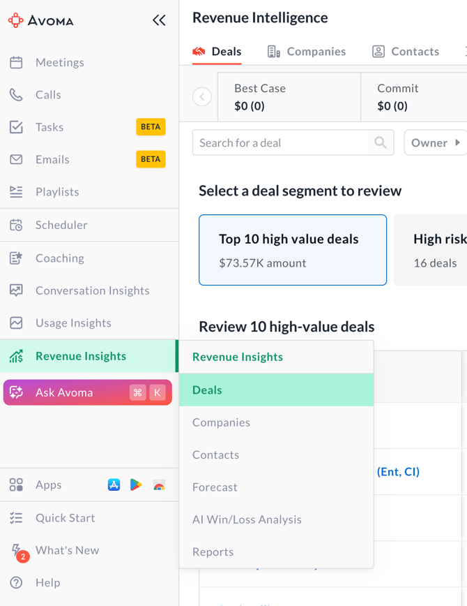Click the Search for a deal field
Viewport: 467px width, 606px height.
click(280, 142)
